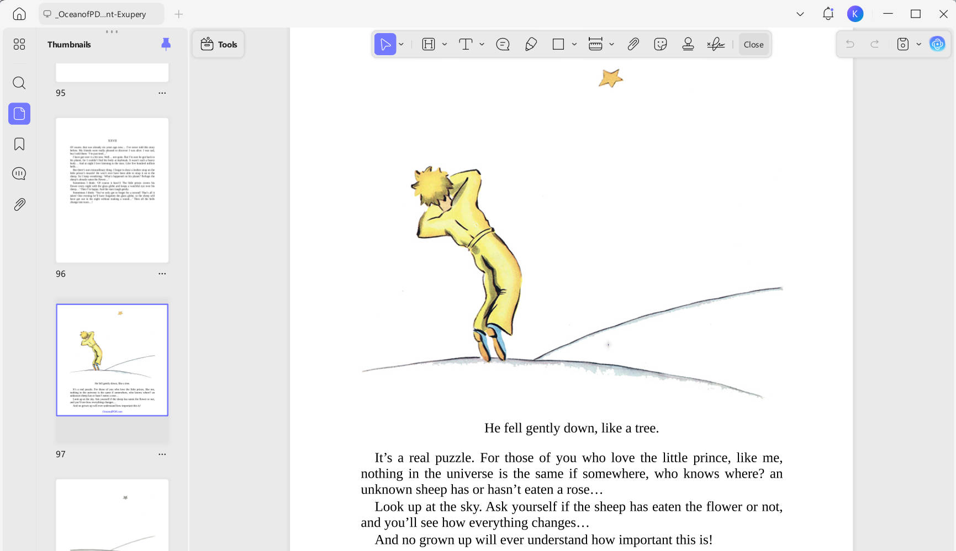The image size is (956, 551).
Task: Select the cursor selection tool
Action: coord(385,44)
